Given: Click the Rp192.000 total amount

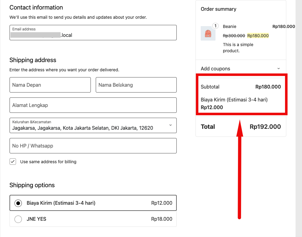Looking at the screenshot, I should tap(265, 127).
